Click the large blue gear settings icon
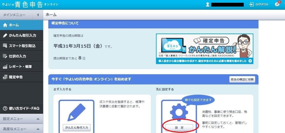Screen dimensions: 285x133 (x=179, y=112)
